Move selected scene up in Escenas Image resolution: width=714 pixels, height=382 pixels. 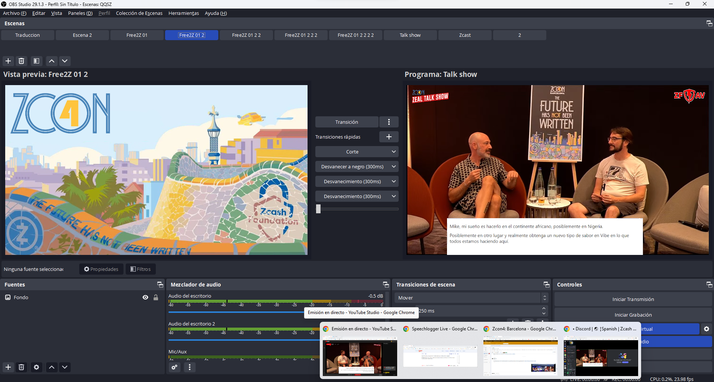click(52, 61)
